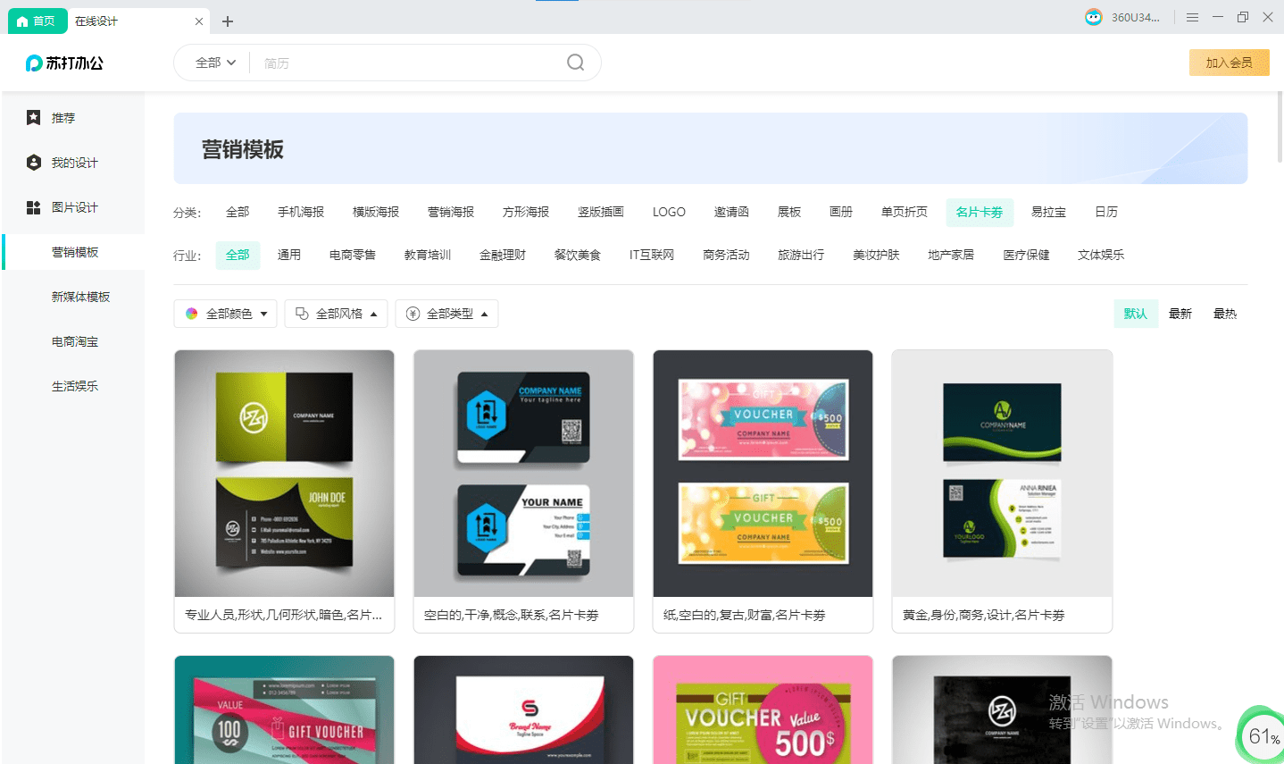The height and width of the screenshot is (764, 1284).
Task: Select category 日历
Action: (x=1106, y=212)
